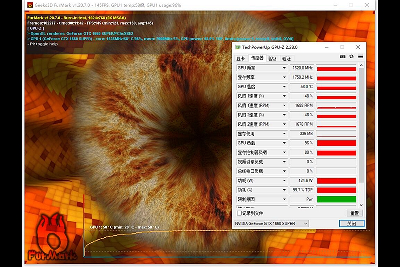Switch to the 传感器 tab

click(x=257, y=58)
